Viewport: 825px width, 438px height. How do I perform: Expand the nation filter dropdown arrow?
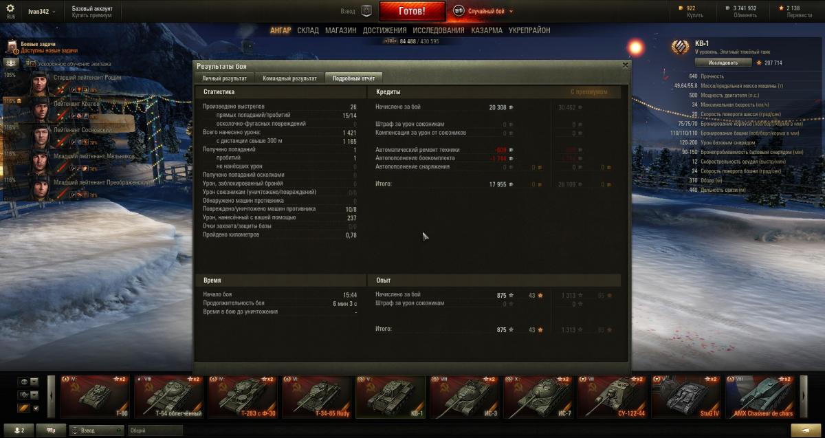pos(34,382)
